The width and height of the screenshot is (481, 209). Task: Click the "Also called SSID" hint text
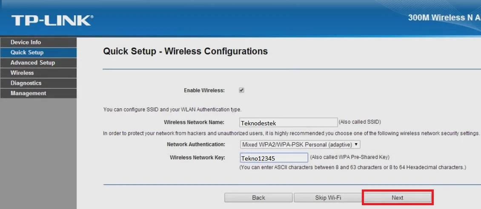[x=360, y=122]
